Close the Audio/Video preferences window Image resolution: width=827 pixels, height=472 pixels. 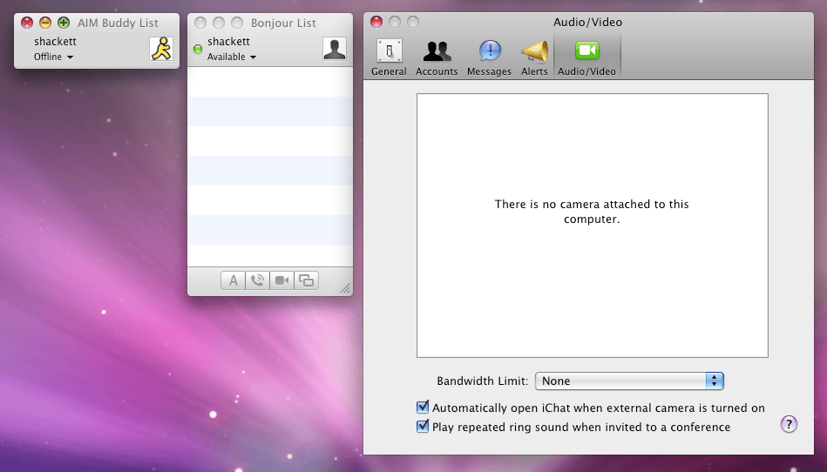pyautogui.click(x=376, y=22)
